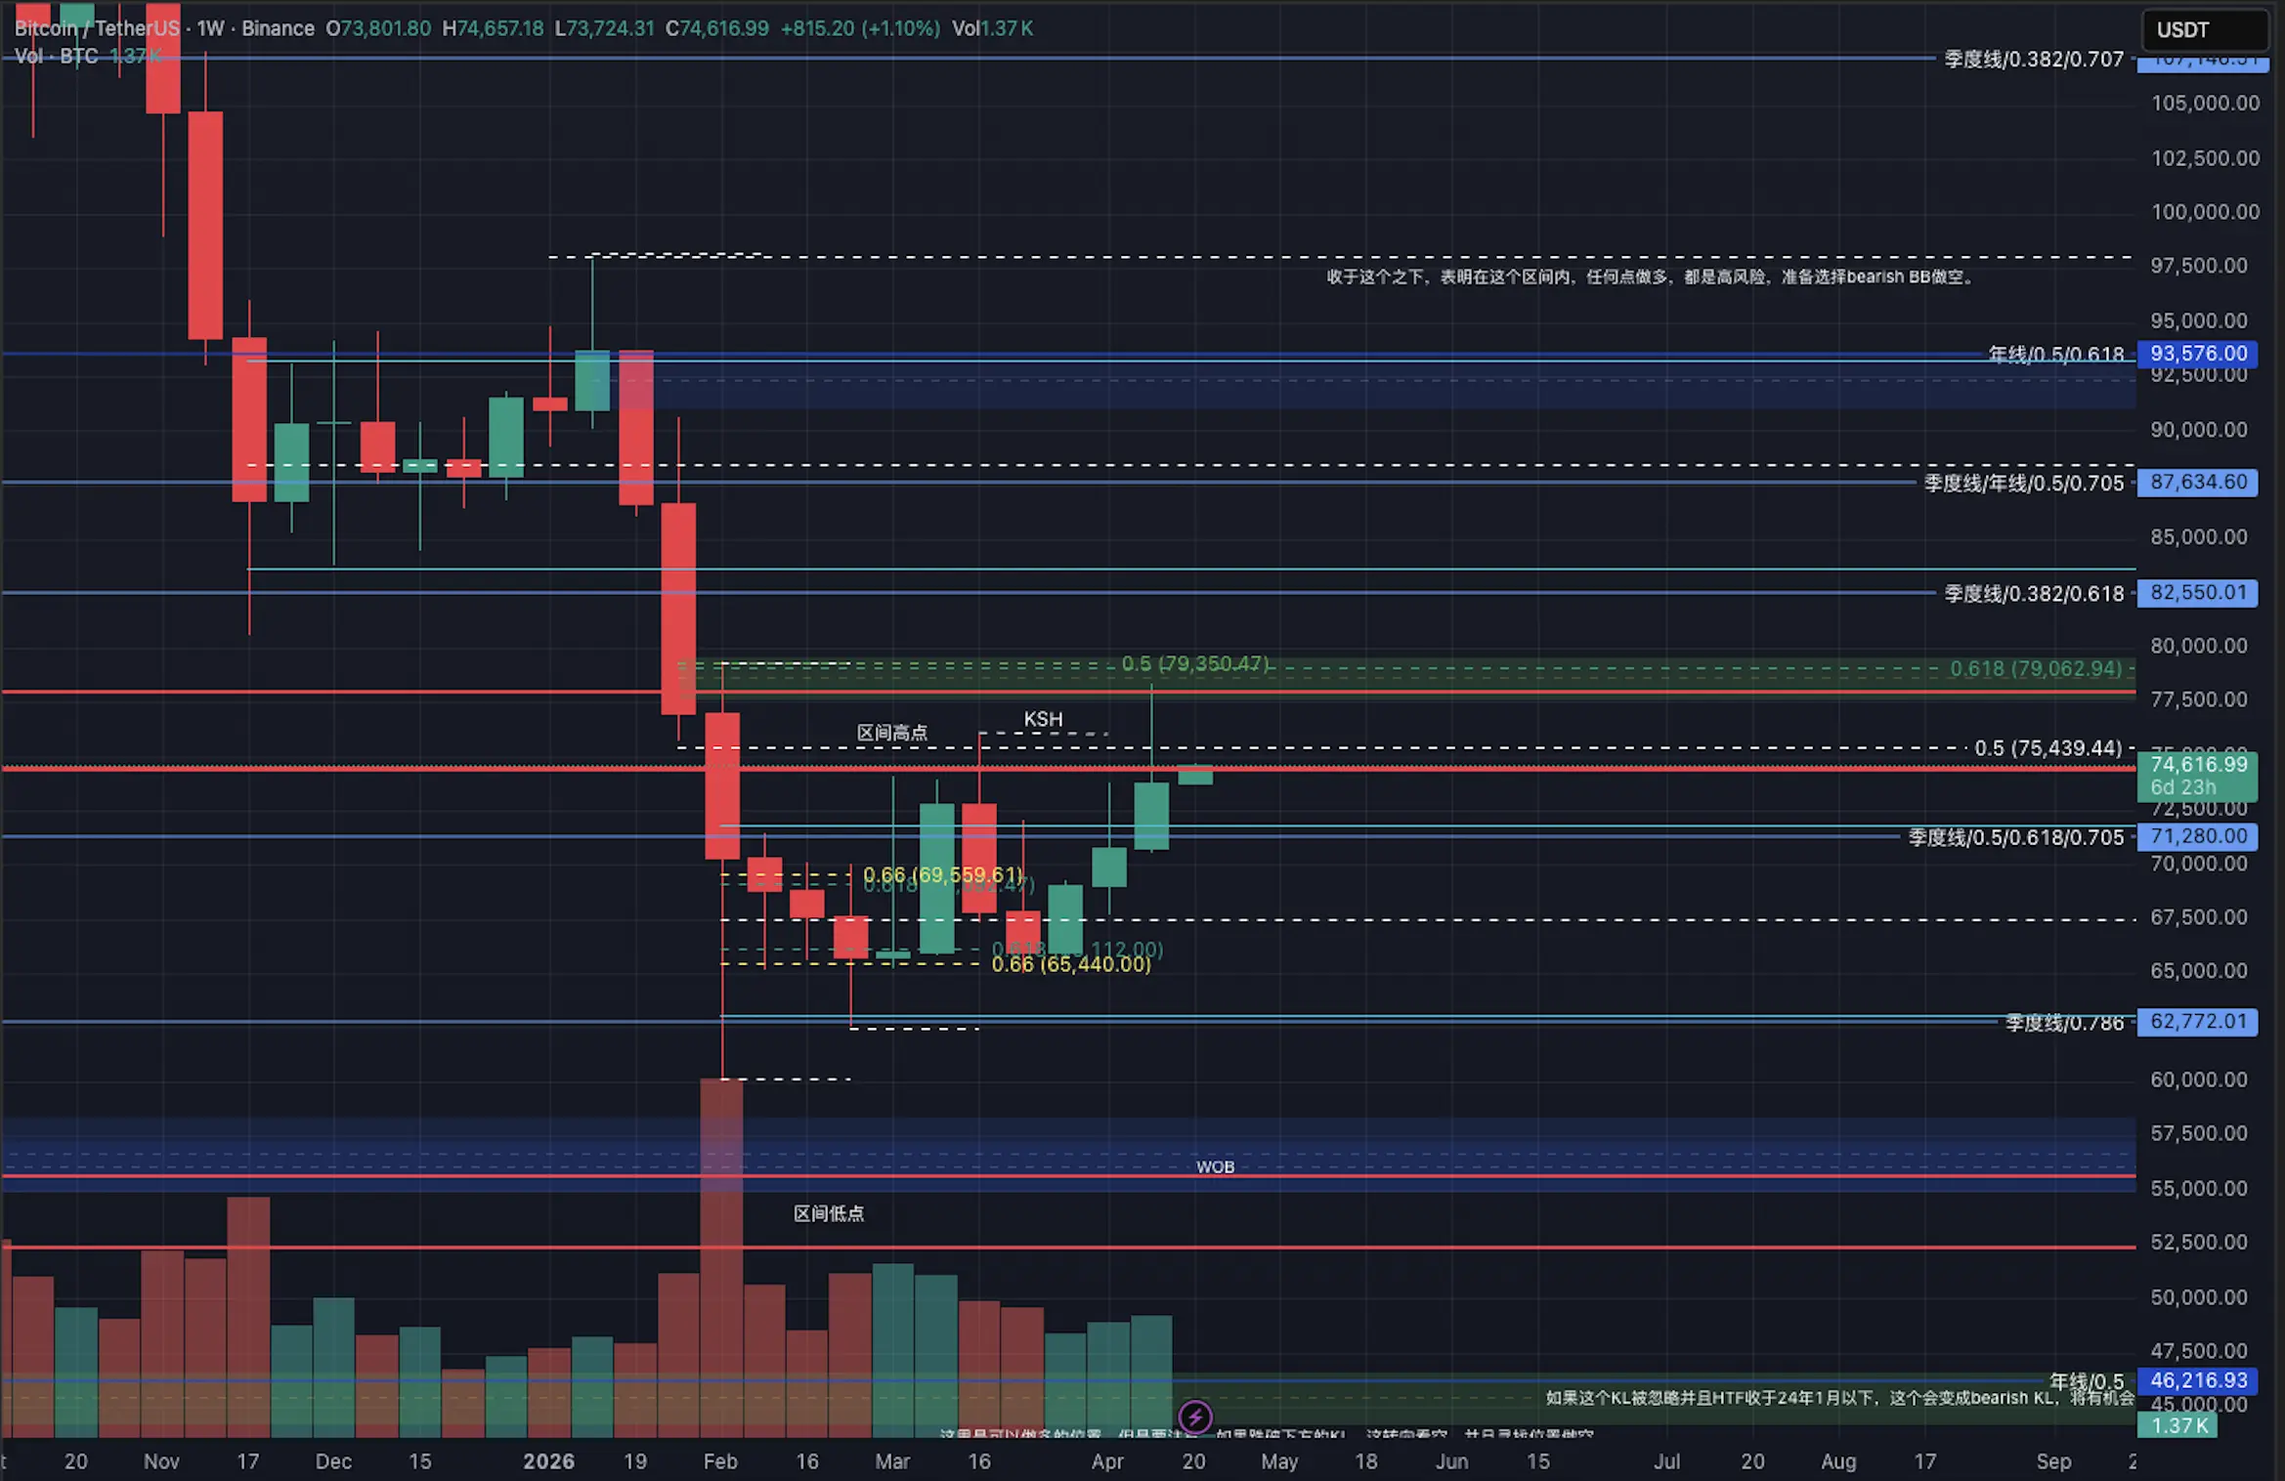
Task: Click the 62,772.01 price label
Action: (2197, 1022)
